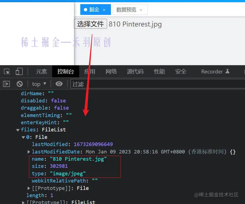Select the 数据预览 page tab

130,10
